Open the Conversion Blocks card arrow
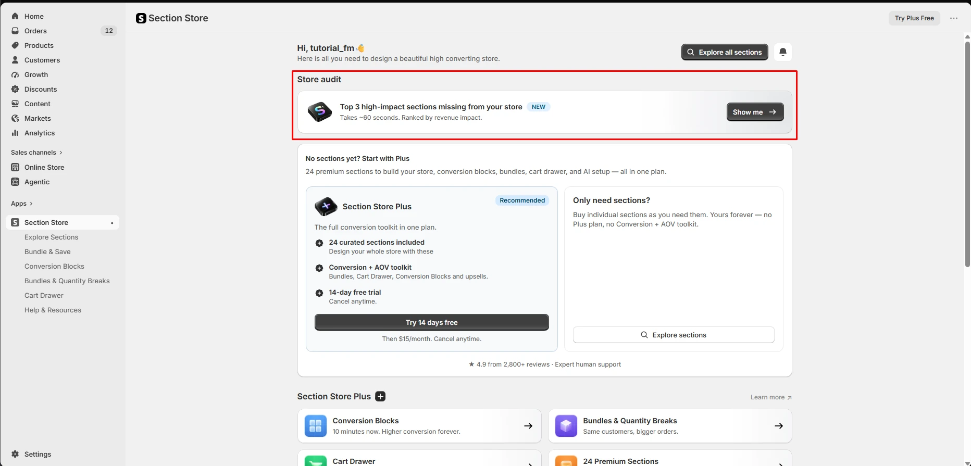 coord(528,426)
